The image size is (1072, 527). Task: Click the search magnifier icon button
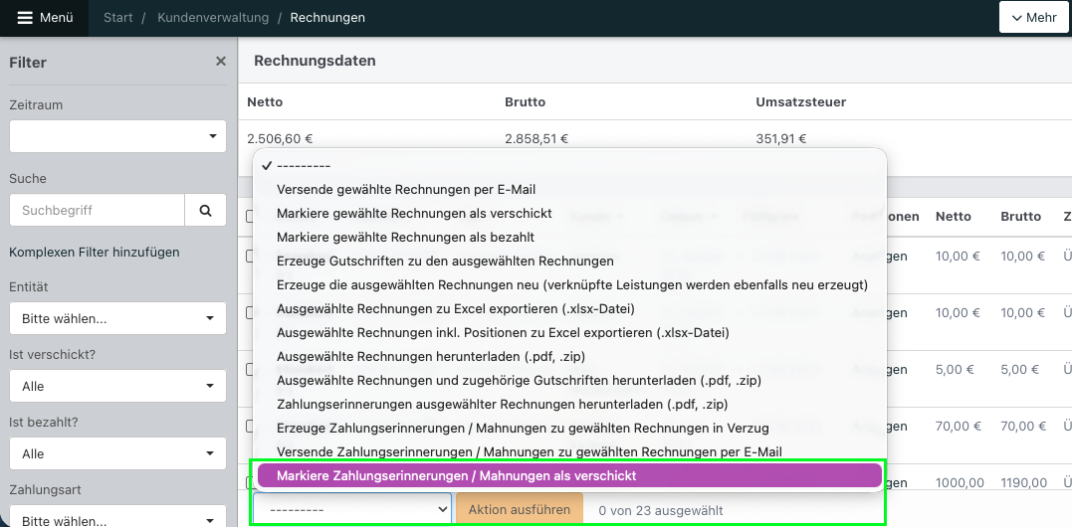point(205,210)
